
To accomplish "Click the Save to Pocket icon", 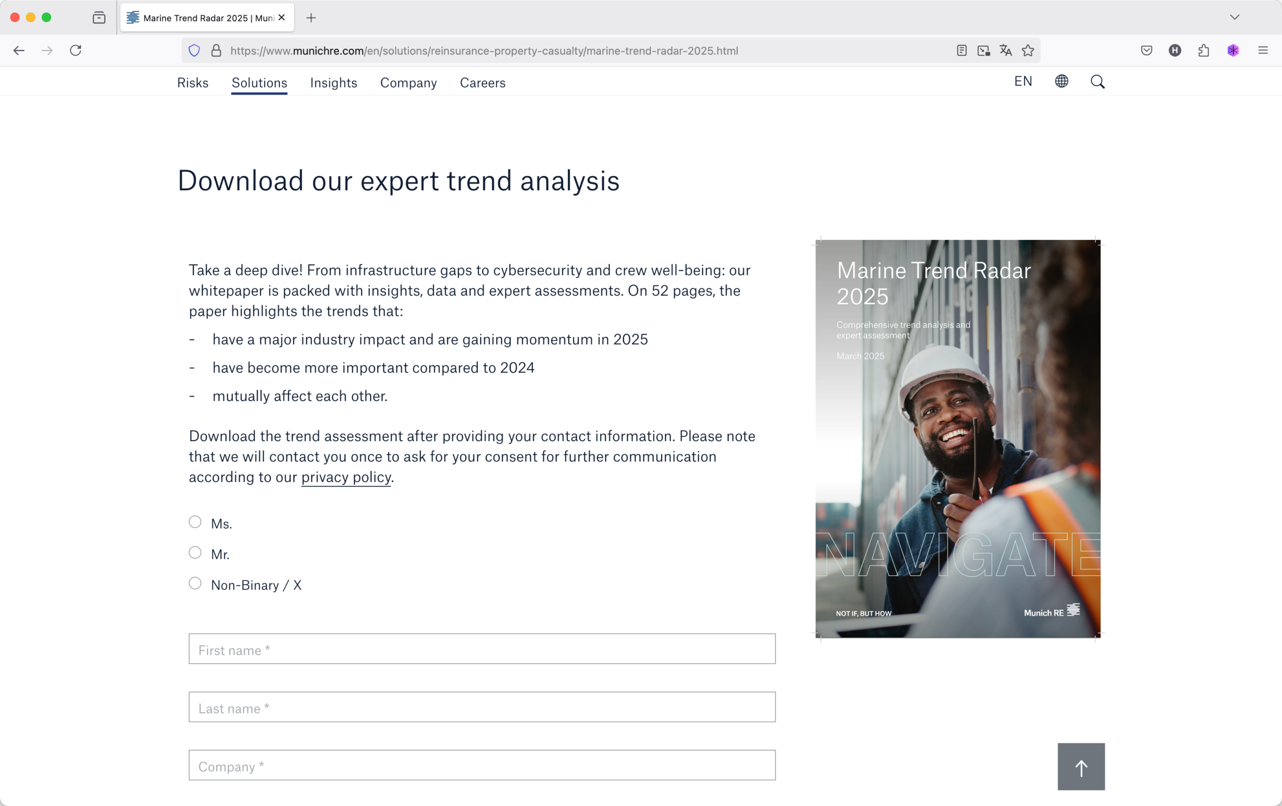I will pyautogui.click(x=1147, y=51).
